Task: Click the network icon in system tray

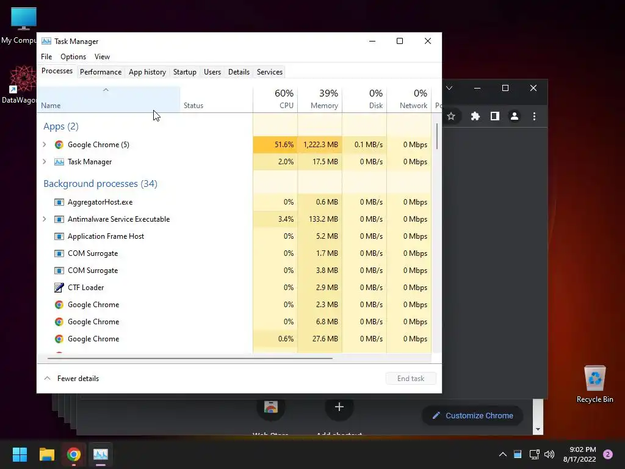Action: click(x=534, y=454)
